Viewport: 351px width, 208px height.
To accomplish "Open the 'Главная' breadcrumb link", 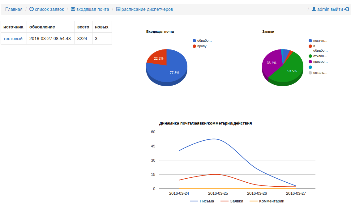I will [14, 9].
